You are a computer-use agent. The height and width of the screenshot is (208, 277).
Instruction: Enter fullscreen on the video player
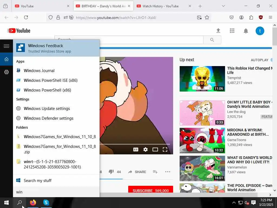[x=165, y=149]
